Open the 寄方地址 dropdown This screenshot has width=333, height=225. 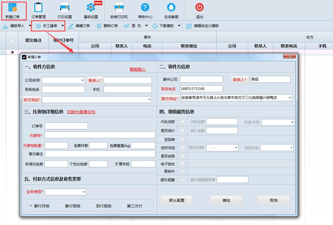point(290,98)
